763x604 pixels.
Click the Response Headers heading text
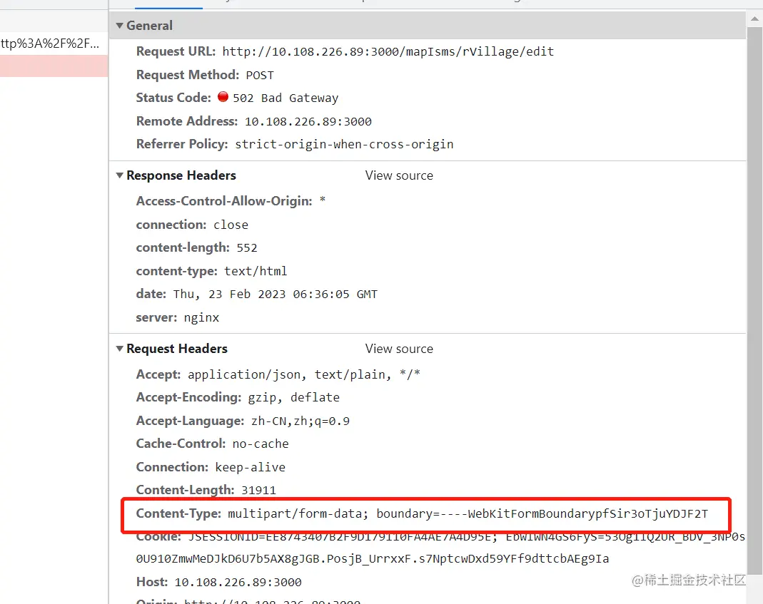pos(181,175)
